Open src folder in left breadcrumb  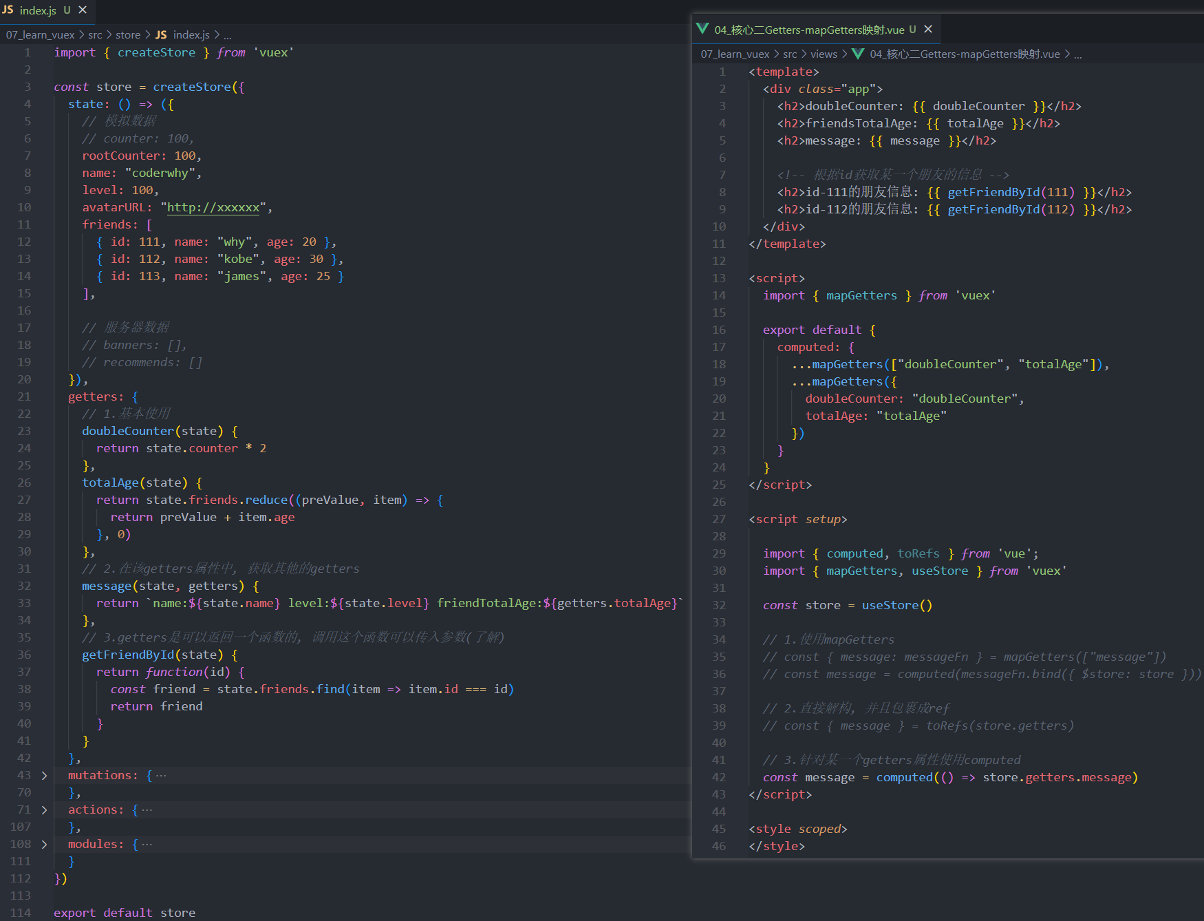95,34
